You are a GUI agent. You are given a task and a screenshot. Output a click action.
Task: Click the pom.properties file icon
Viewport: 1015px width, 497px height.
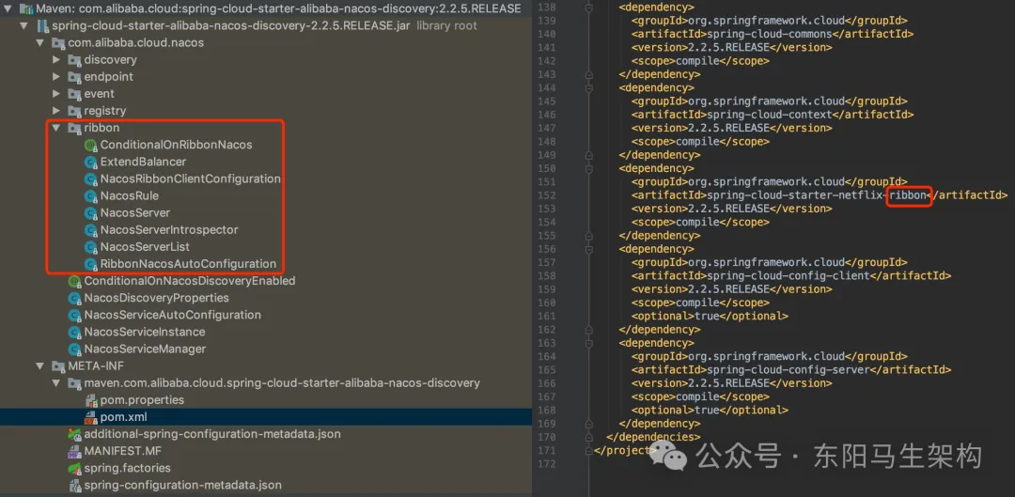coord(90,400)
